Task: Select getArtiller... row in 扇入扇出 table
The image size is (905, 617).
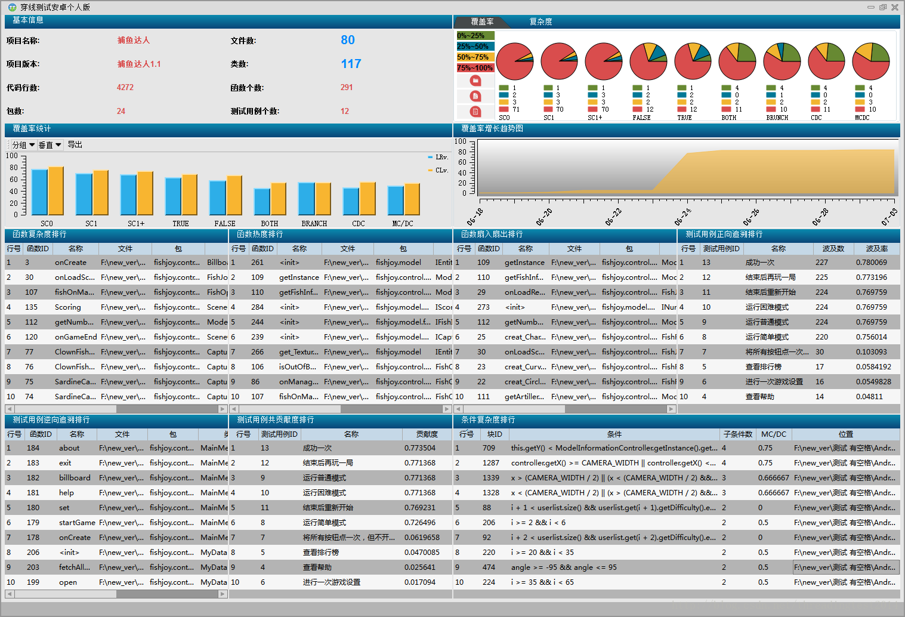Action: pyautogui.click(x=566, y=397)
